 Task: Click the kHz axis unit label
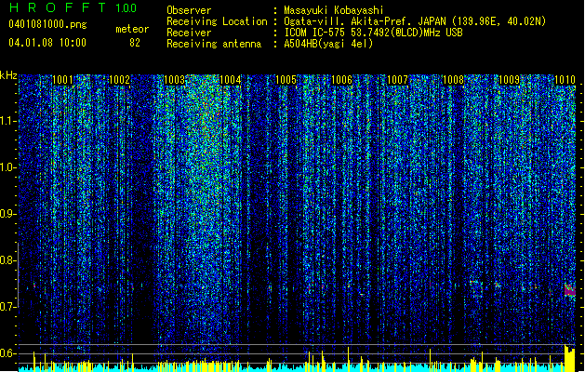8,75
